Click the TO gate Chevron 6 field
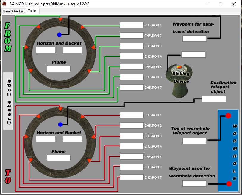The width and height of the screenshot is (242, 195). click(132, 167)
